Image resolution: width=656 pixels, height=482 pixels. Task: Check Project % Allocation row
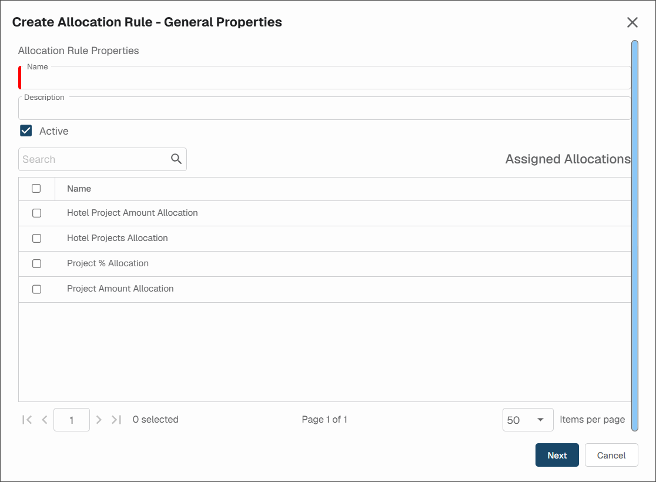tap(37, 263)
